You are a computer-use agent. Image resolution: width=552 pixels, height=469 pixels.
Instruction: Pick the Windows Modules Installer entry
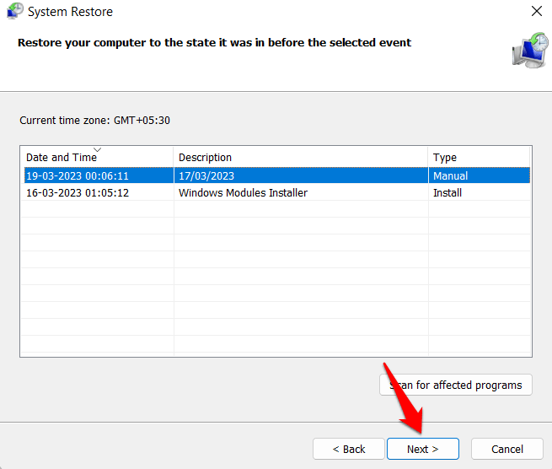tap(243, 193)
